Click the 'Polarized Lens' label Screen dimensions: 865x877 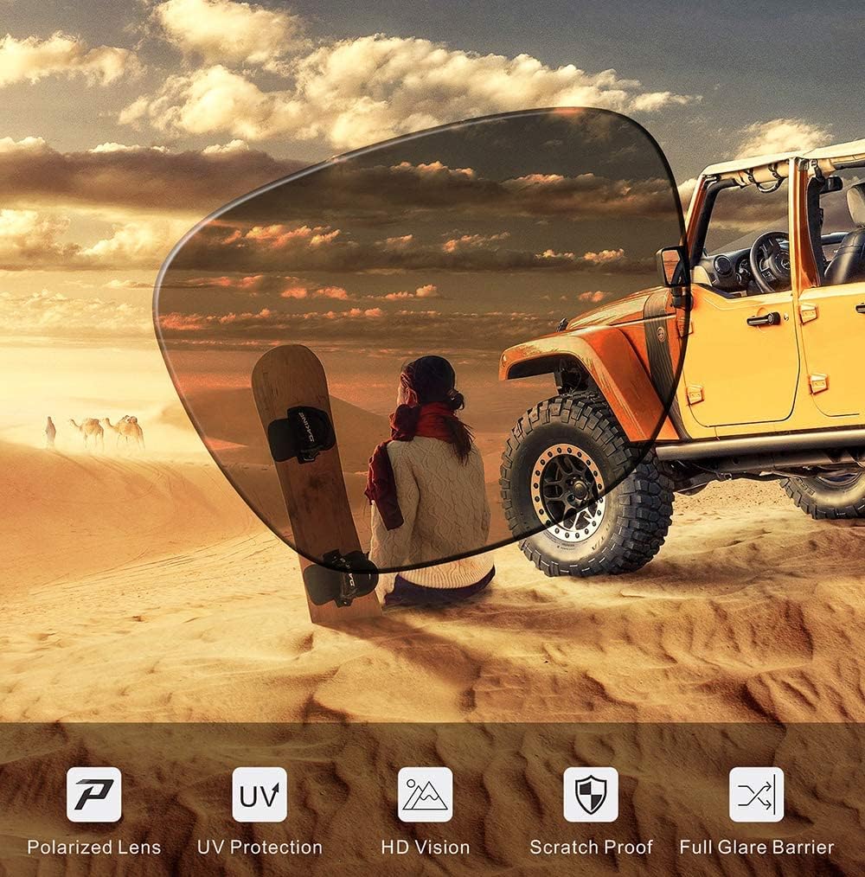pos(94,847)
